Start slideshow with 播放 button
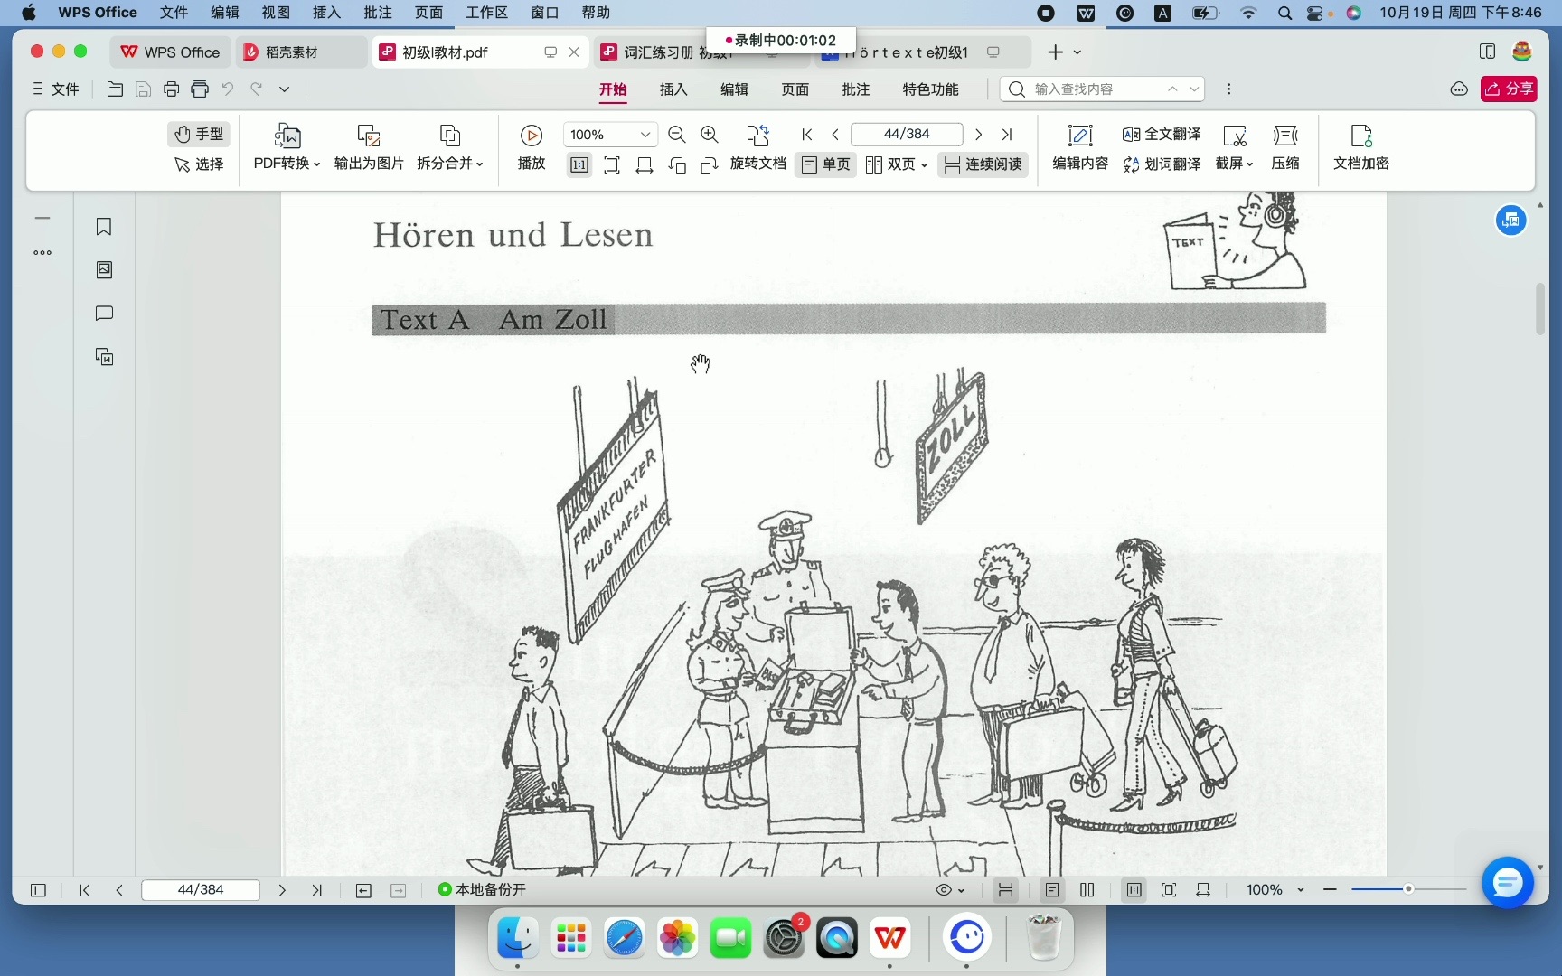Screen dimensions: 1562x976 532,147
